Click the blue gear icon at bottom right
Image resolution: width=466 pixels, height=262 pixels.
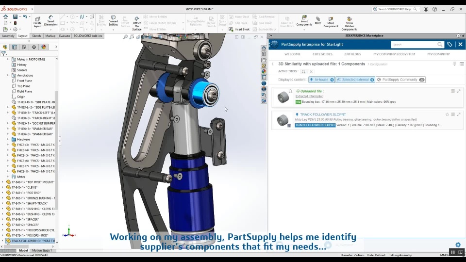point(458,245)
